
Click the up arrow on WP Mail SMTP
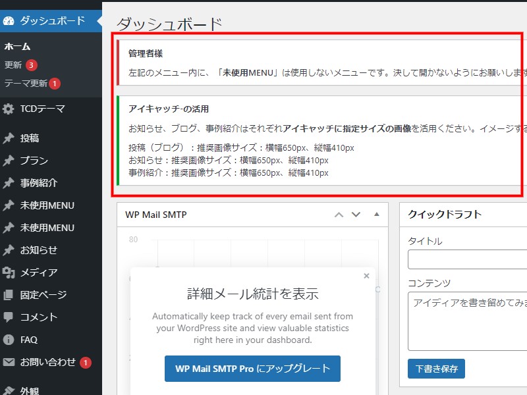(x=339, y=215)
